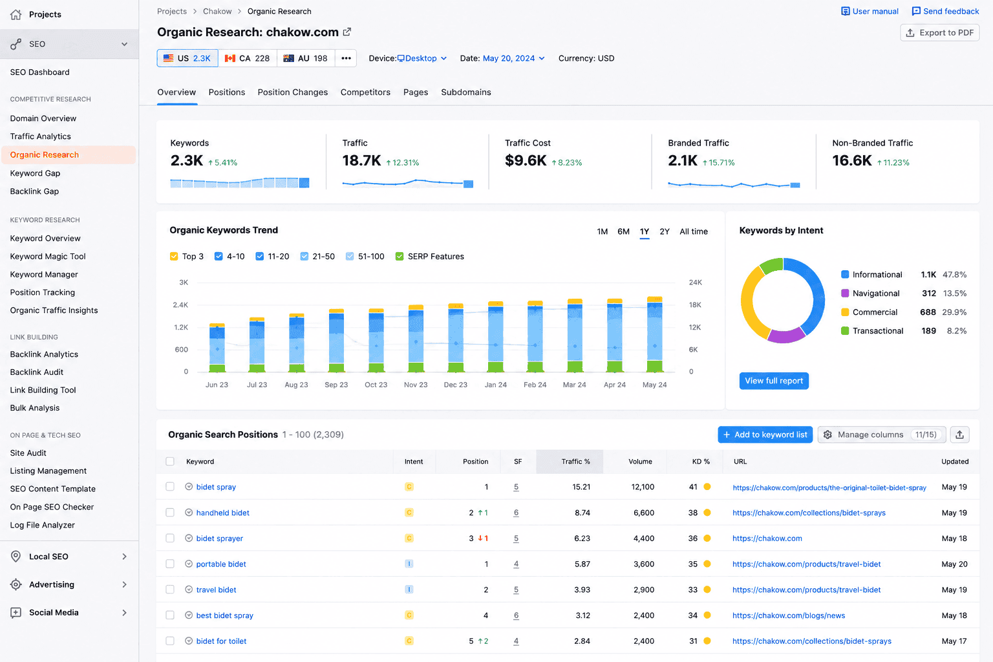Click the circle icon beside handheld bidet

(189, 513)
